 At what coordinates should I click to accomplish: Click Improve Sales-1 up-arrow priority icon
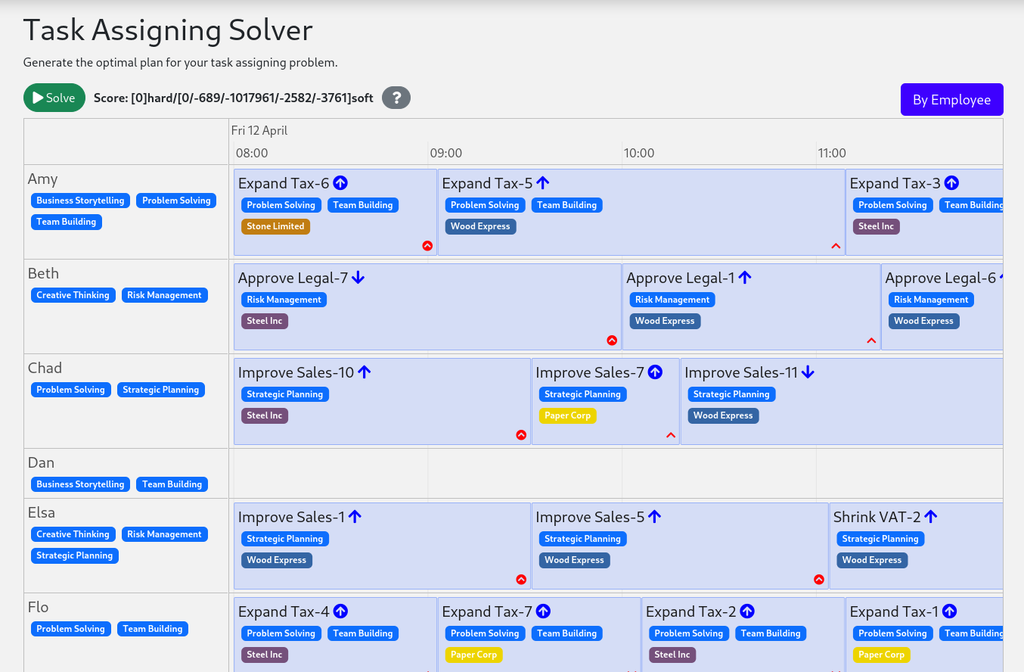(355, 517)
